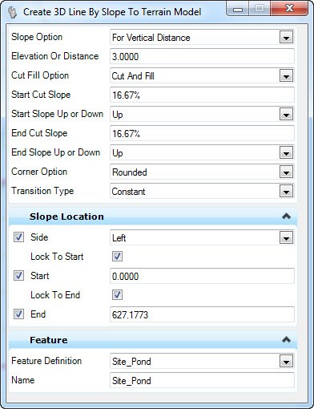Viewport: 314px width, 409px height.
Task: Toggle the Side lock checkbox
Action: [18, 237]
